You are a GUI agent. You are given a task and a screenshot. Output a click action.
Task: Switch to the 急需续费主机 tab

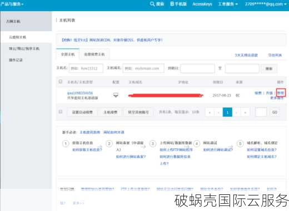click(94, 54)
